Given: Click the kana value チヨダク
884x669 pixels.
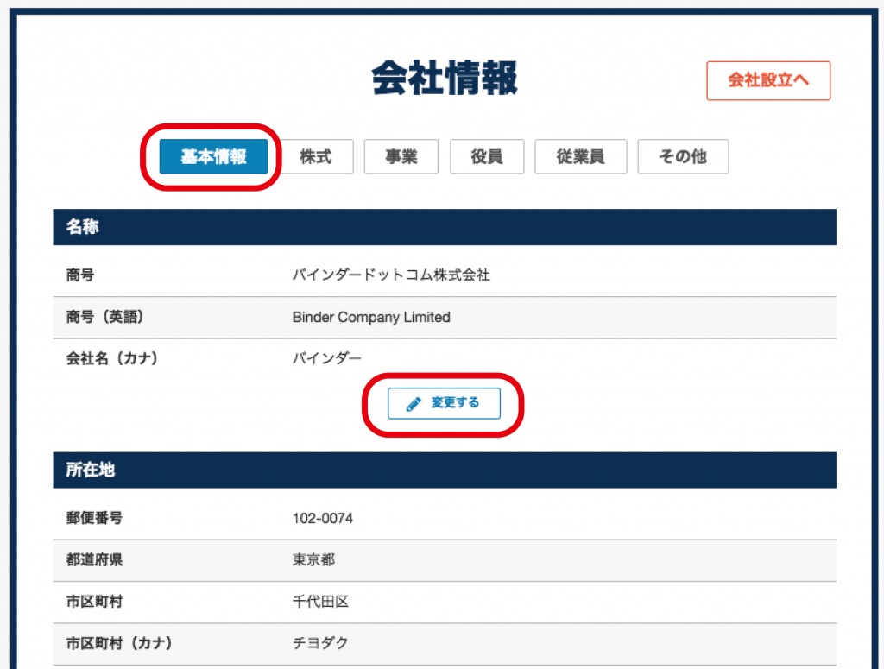Looking at the screenshot, I should point(320,643).
